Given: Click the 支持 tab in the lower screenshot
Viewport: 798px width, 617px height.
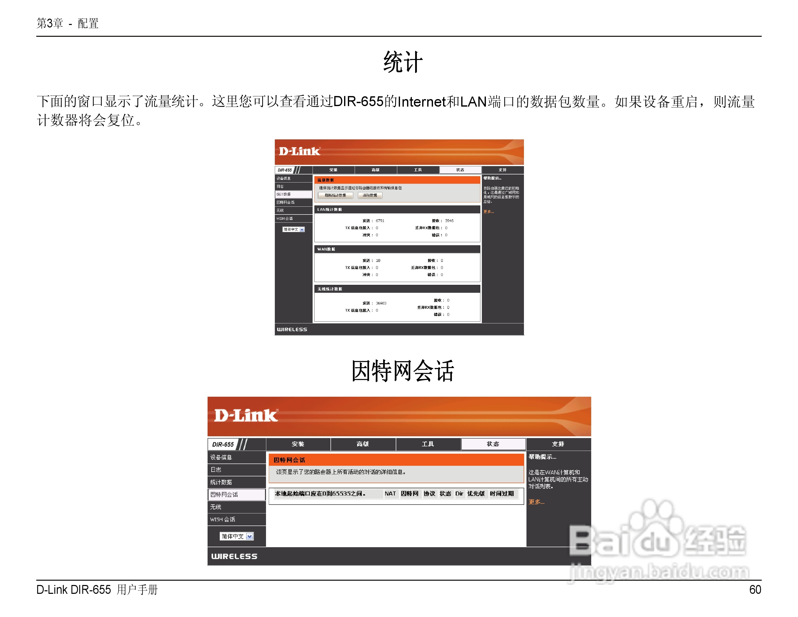Looking at the screenshot, I should click(558, 444).
